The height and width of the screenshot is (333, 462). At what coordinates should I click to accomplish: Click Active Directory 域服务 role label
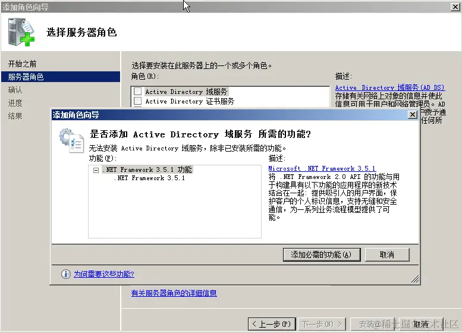(x=186, y=92)
